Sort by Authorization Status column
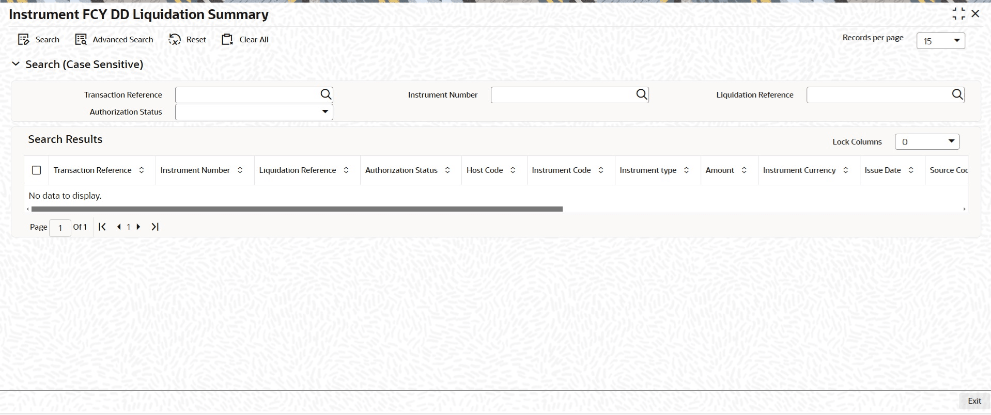991x415 pixels. pyautogui.click(x=447, y=170)
